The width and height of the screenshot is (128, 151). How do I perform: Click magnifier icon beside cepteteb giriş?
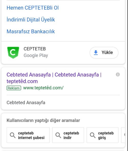pos(93,135)
